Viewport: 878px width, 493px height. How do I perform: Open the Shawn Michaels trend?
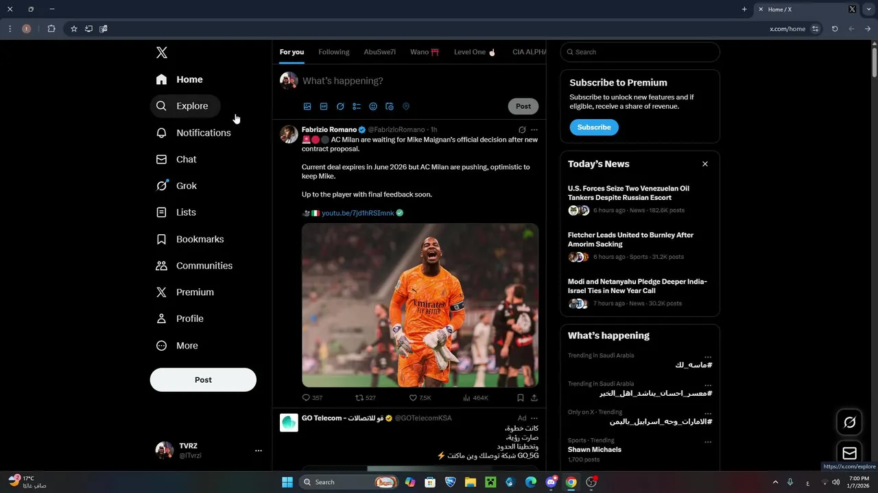coord(595,450)
